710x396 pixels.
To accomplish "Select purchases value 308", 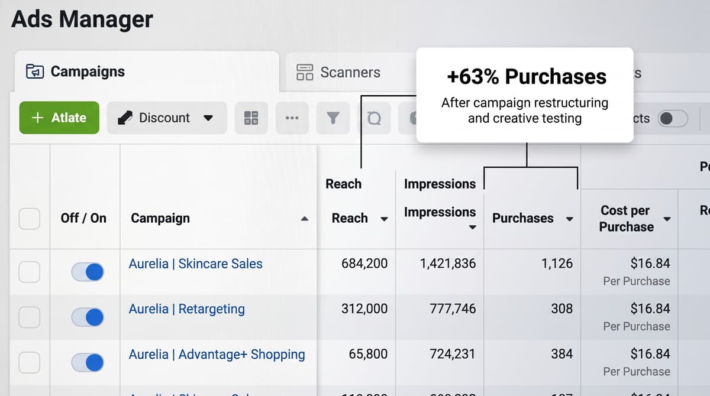I will 561,309.
